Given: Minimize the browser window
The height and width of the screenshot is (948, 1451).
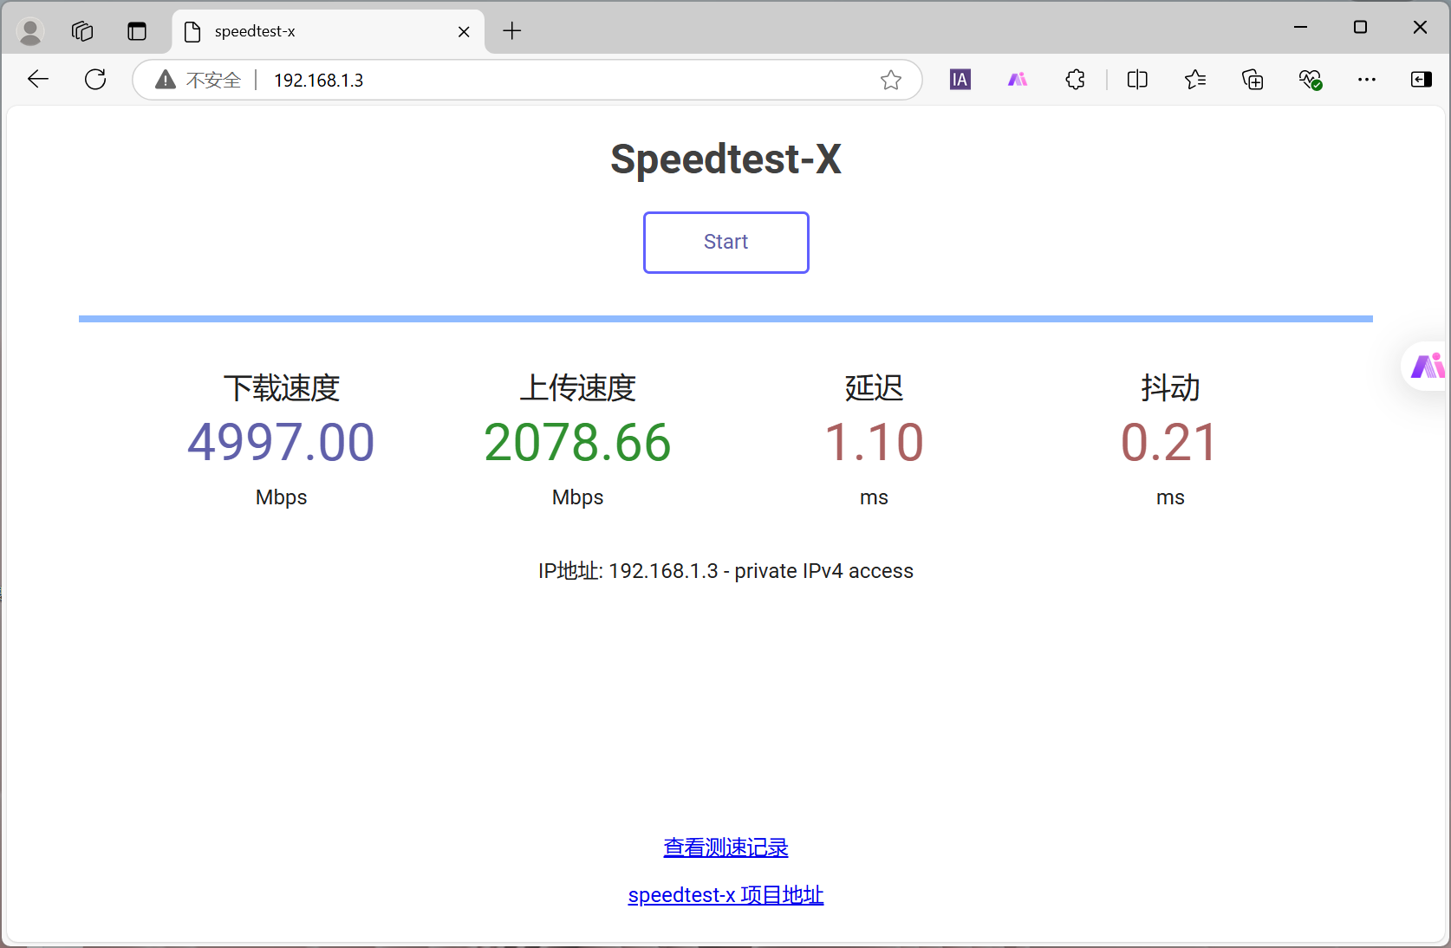Looking at the screenshot, I should [x=1300, y=27].
